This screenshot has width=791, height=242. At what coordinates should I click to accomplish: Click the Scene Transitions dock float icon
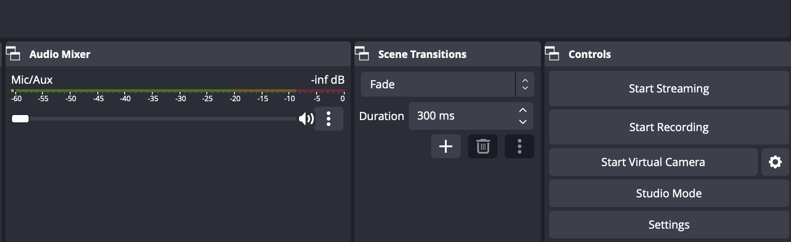click(x=362, y=54)
